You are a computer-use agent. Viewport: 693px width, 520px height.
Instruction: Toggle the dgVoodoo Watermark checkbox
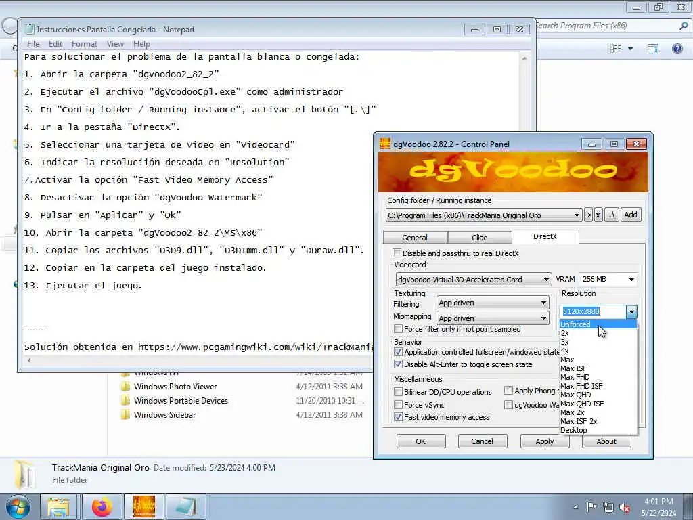[508, 405]
